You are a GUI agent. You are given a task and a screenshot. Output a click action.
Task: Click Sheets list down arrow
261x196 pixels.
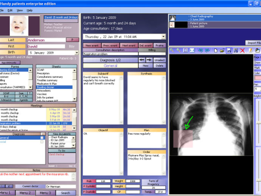pos(75,99)
